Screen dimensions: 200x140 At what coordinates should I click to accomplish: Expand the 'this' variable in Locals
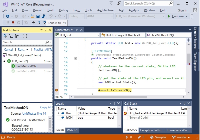[59, 113]
